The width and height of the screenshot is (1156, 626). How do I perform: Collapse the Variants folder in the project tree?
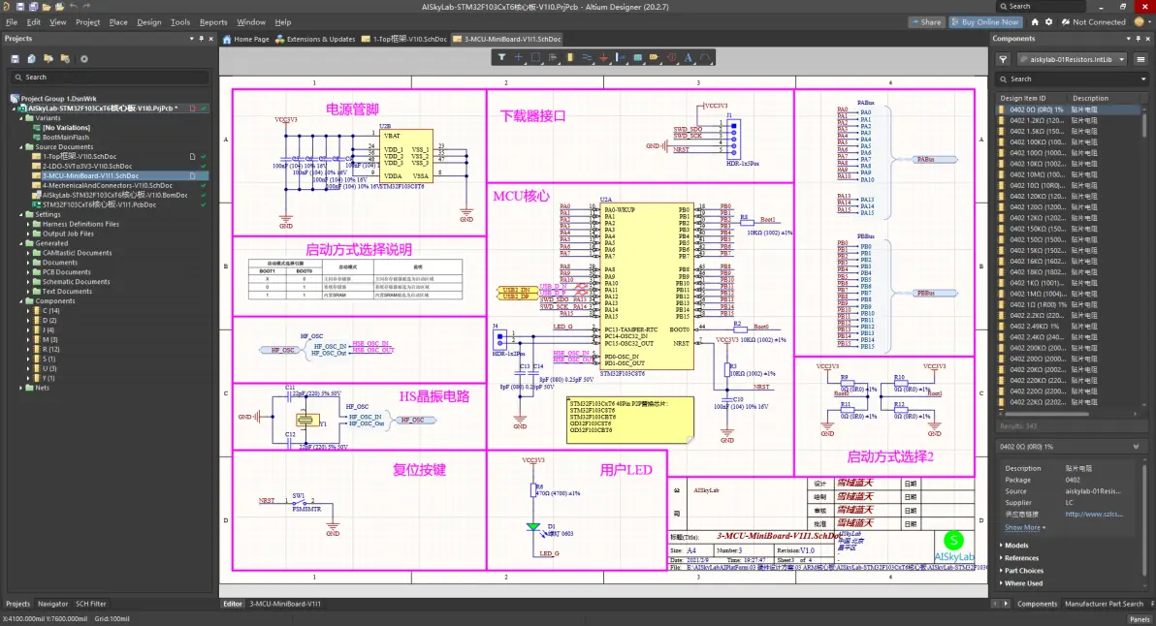click(21, 118)
